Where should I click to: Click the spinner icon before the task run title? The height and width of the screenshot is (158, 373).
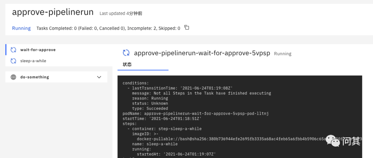click(x=126, y=53)
